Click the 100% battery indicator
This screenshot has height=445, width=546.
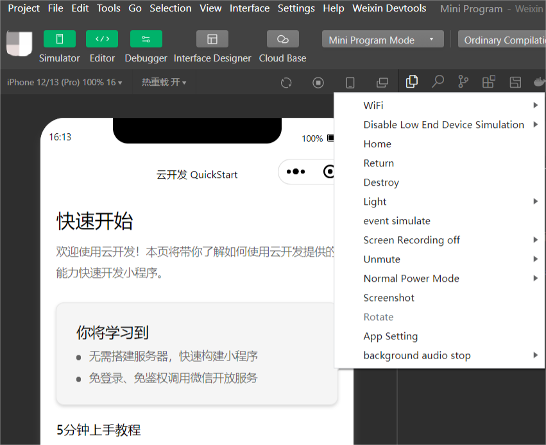tap(317, 138)
